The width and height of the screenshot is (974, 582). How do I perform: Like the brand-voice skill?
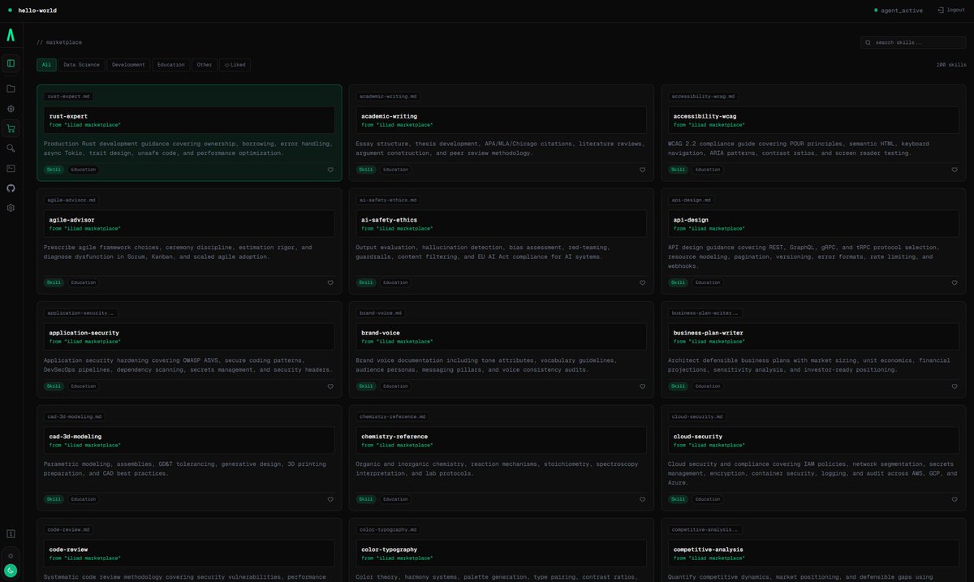(x=642, y=386)
